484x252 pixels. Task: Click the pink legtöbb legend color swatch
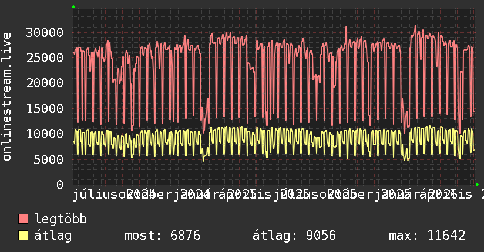tap(23, 219)
